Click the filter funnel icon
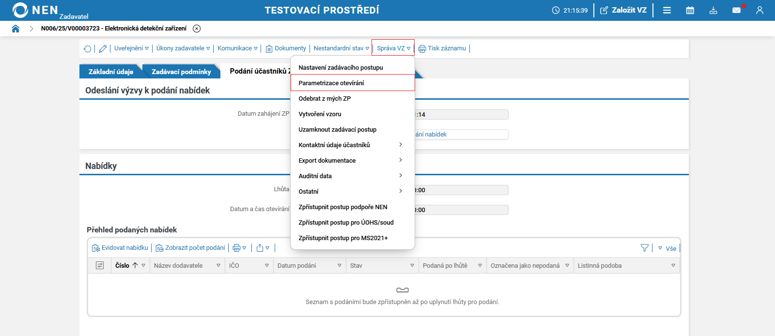Image resolution: width=775 pixels, height=336 pixels. coord(645,248)
